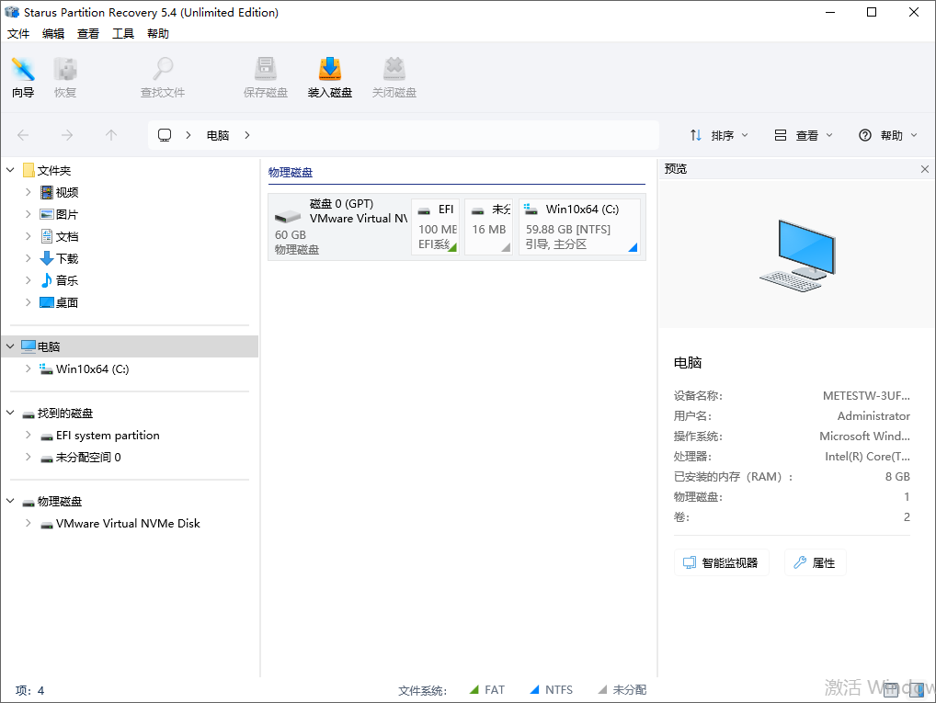Go up one level with up arrow
Viewport: 936px width, 703px height.
pyautogui.click(x=111, y=135)
